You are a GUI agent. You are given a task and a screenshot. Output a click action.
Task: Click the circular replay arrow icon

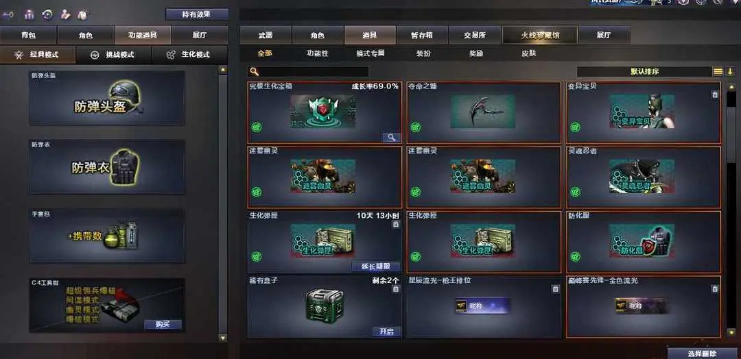pos(47,14)
